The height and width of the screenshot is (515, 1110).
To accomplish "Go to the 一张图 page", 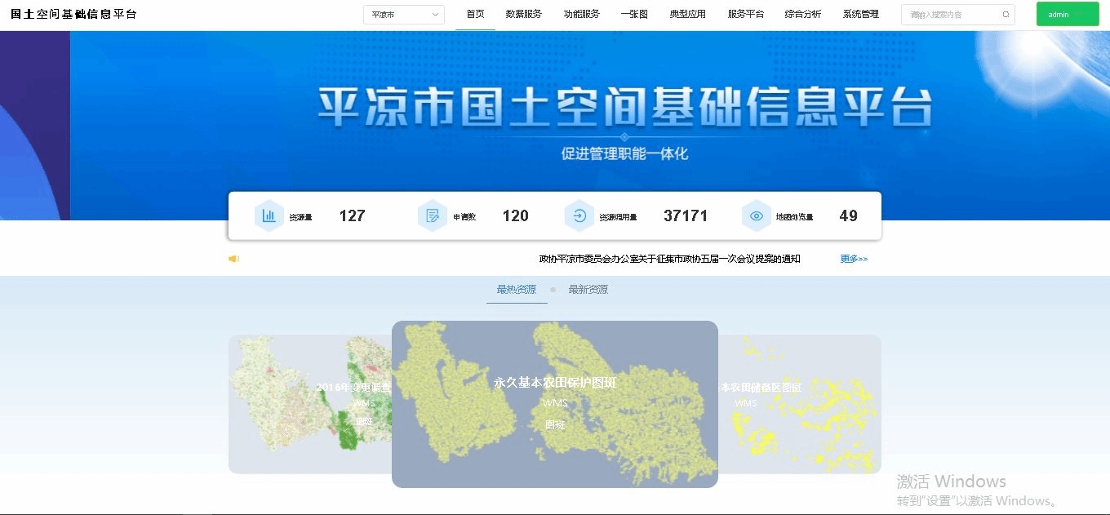I will 634,14.
